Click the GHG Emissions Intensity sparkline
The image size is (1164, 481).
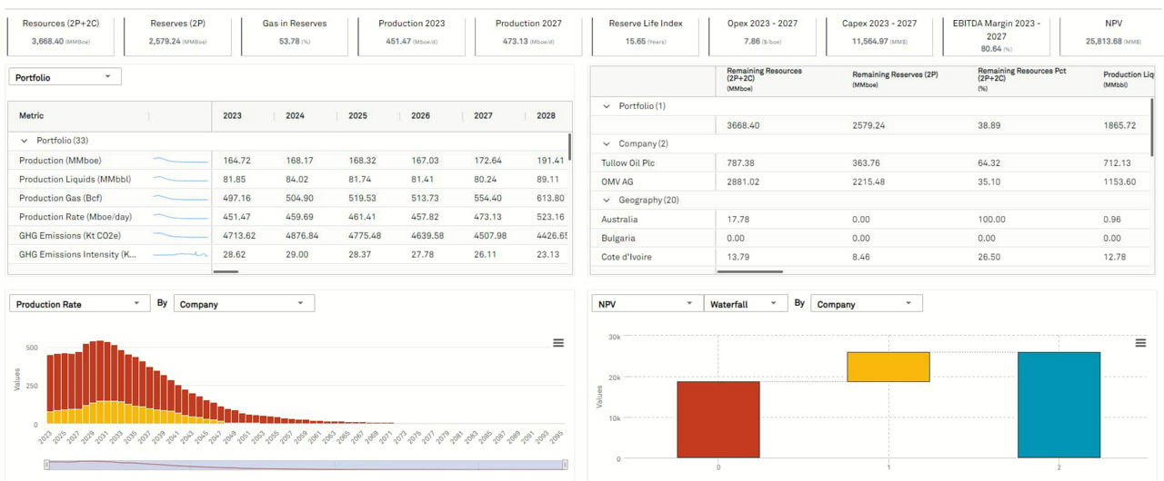(180, 255)
